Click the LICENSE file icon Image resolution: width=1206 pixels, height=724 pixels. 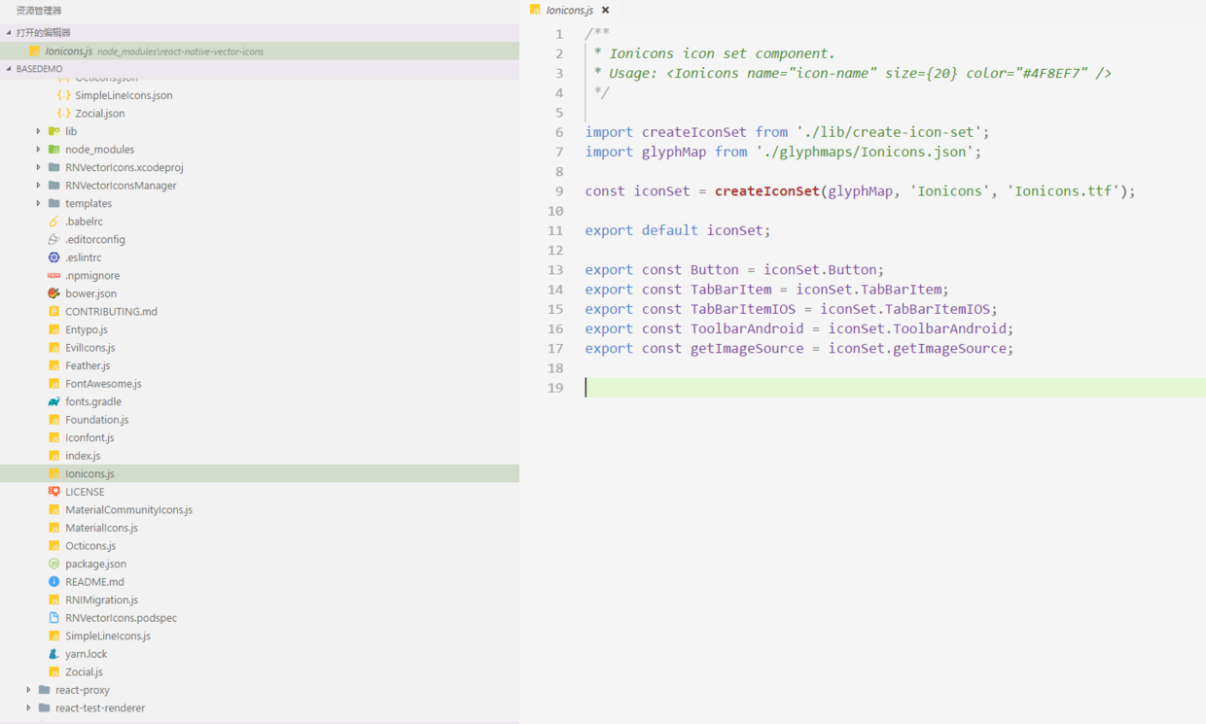tap(54, 492)
